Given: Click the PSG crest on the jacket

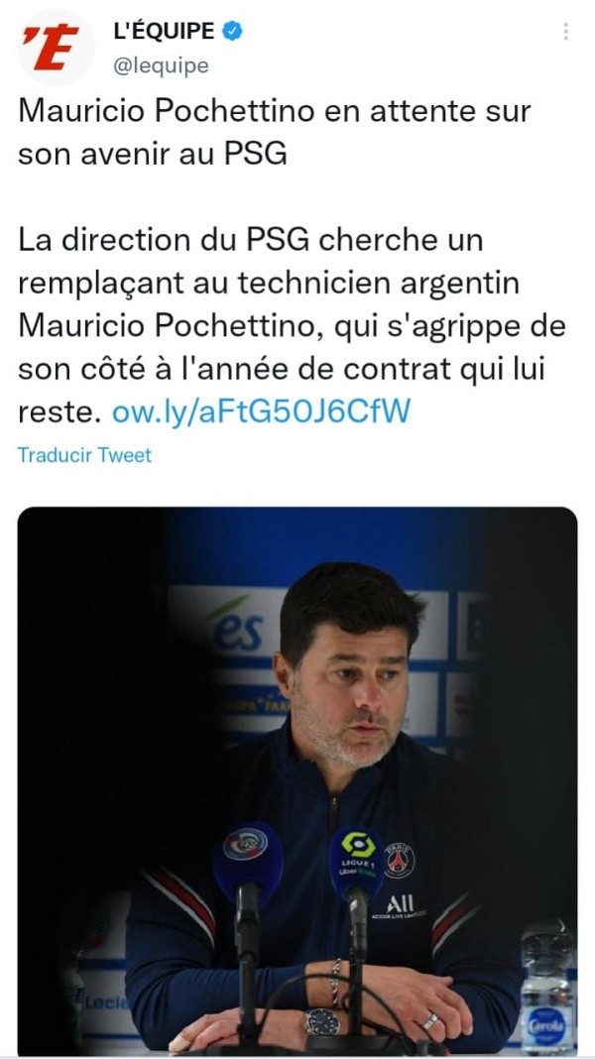Looking at the screenshot, I should [x=399, y=860].
